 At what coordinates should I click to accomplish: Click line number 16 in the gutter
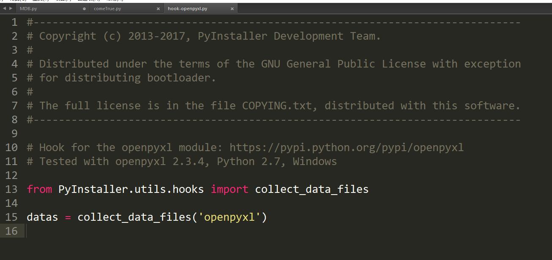[12, 231]
